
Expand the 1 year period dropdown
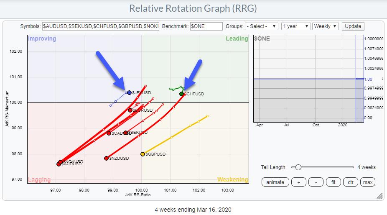295,26
